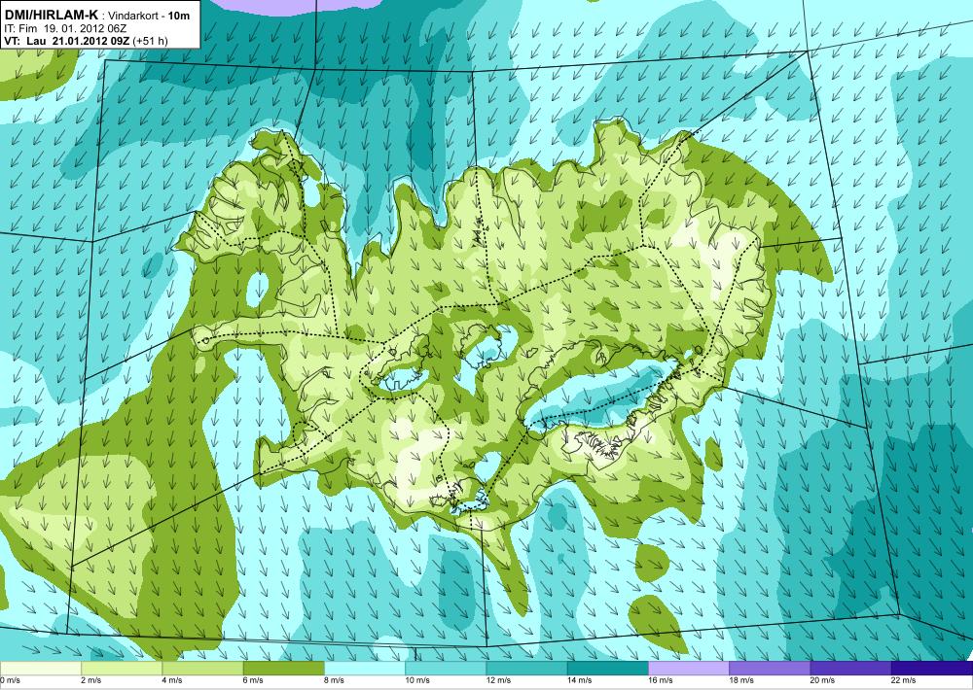The height and width of the screenshot is (690, 973).
Task: Click the "22 m/s" legend label
Action: coord(904,680)
